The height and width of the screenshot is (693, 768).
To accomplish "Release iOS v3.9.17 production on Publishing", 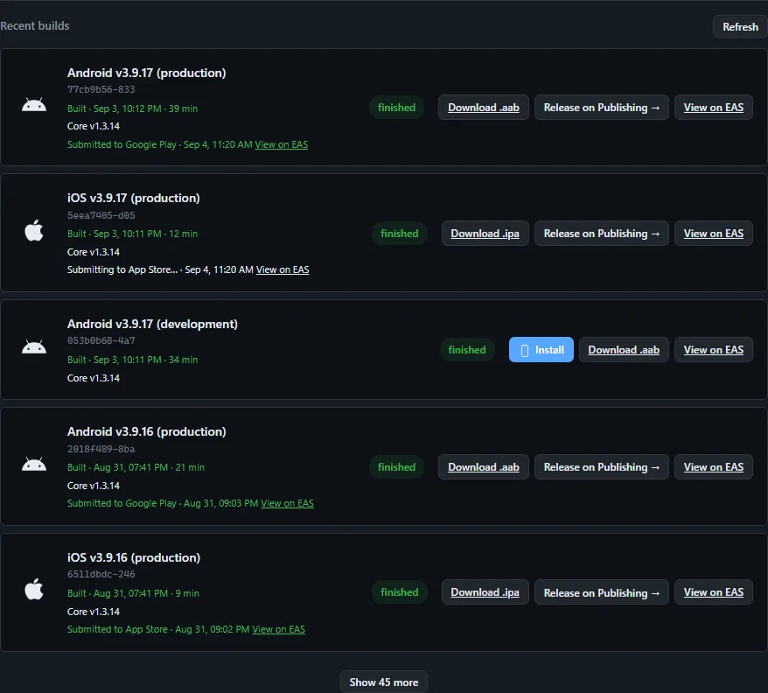I will point(602,234).
